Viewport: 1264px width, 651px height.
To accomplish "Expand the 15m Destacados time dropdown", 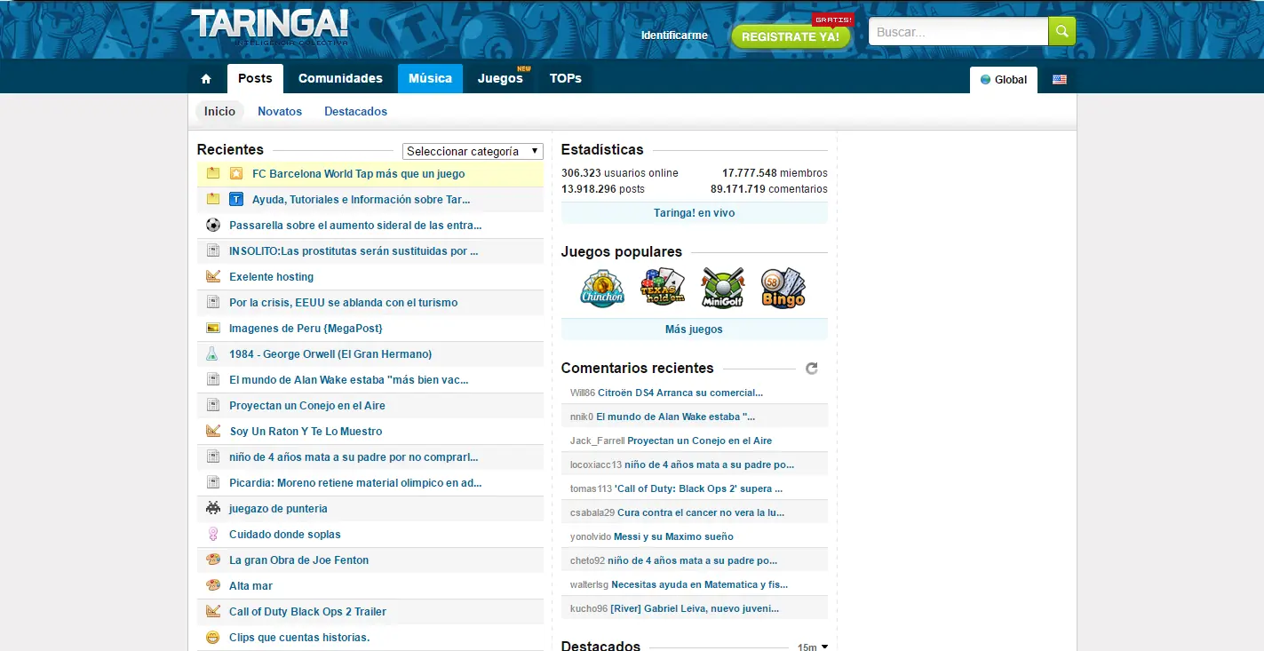I will tap(812, 647).
